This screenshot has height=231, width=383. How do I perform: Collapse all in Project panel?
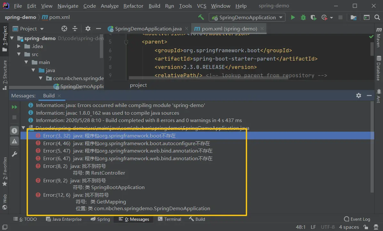75,29
